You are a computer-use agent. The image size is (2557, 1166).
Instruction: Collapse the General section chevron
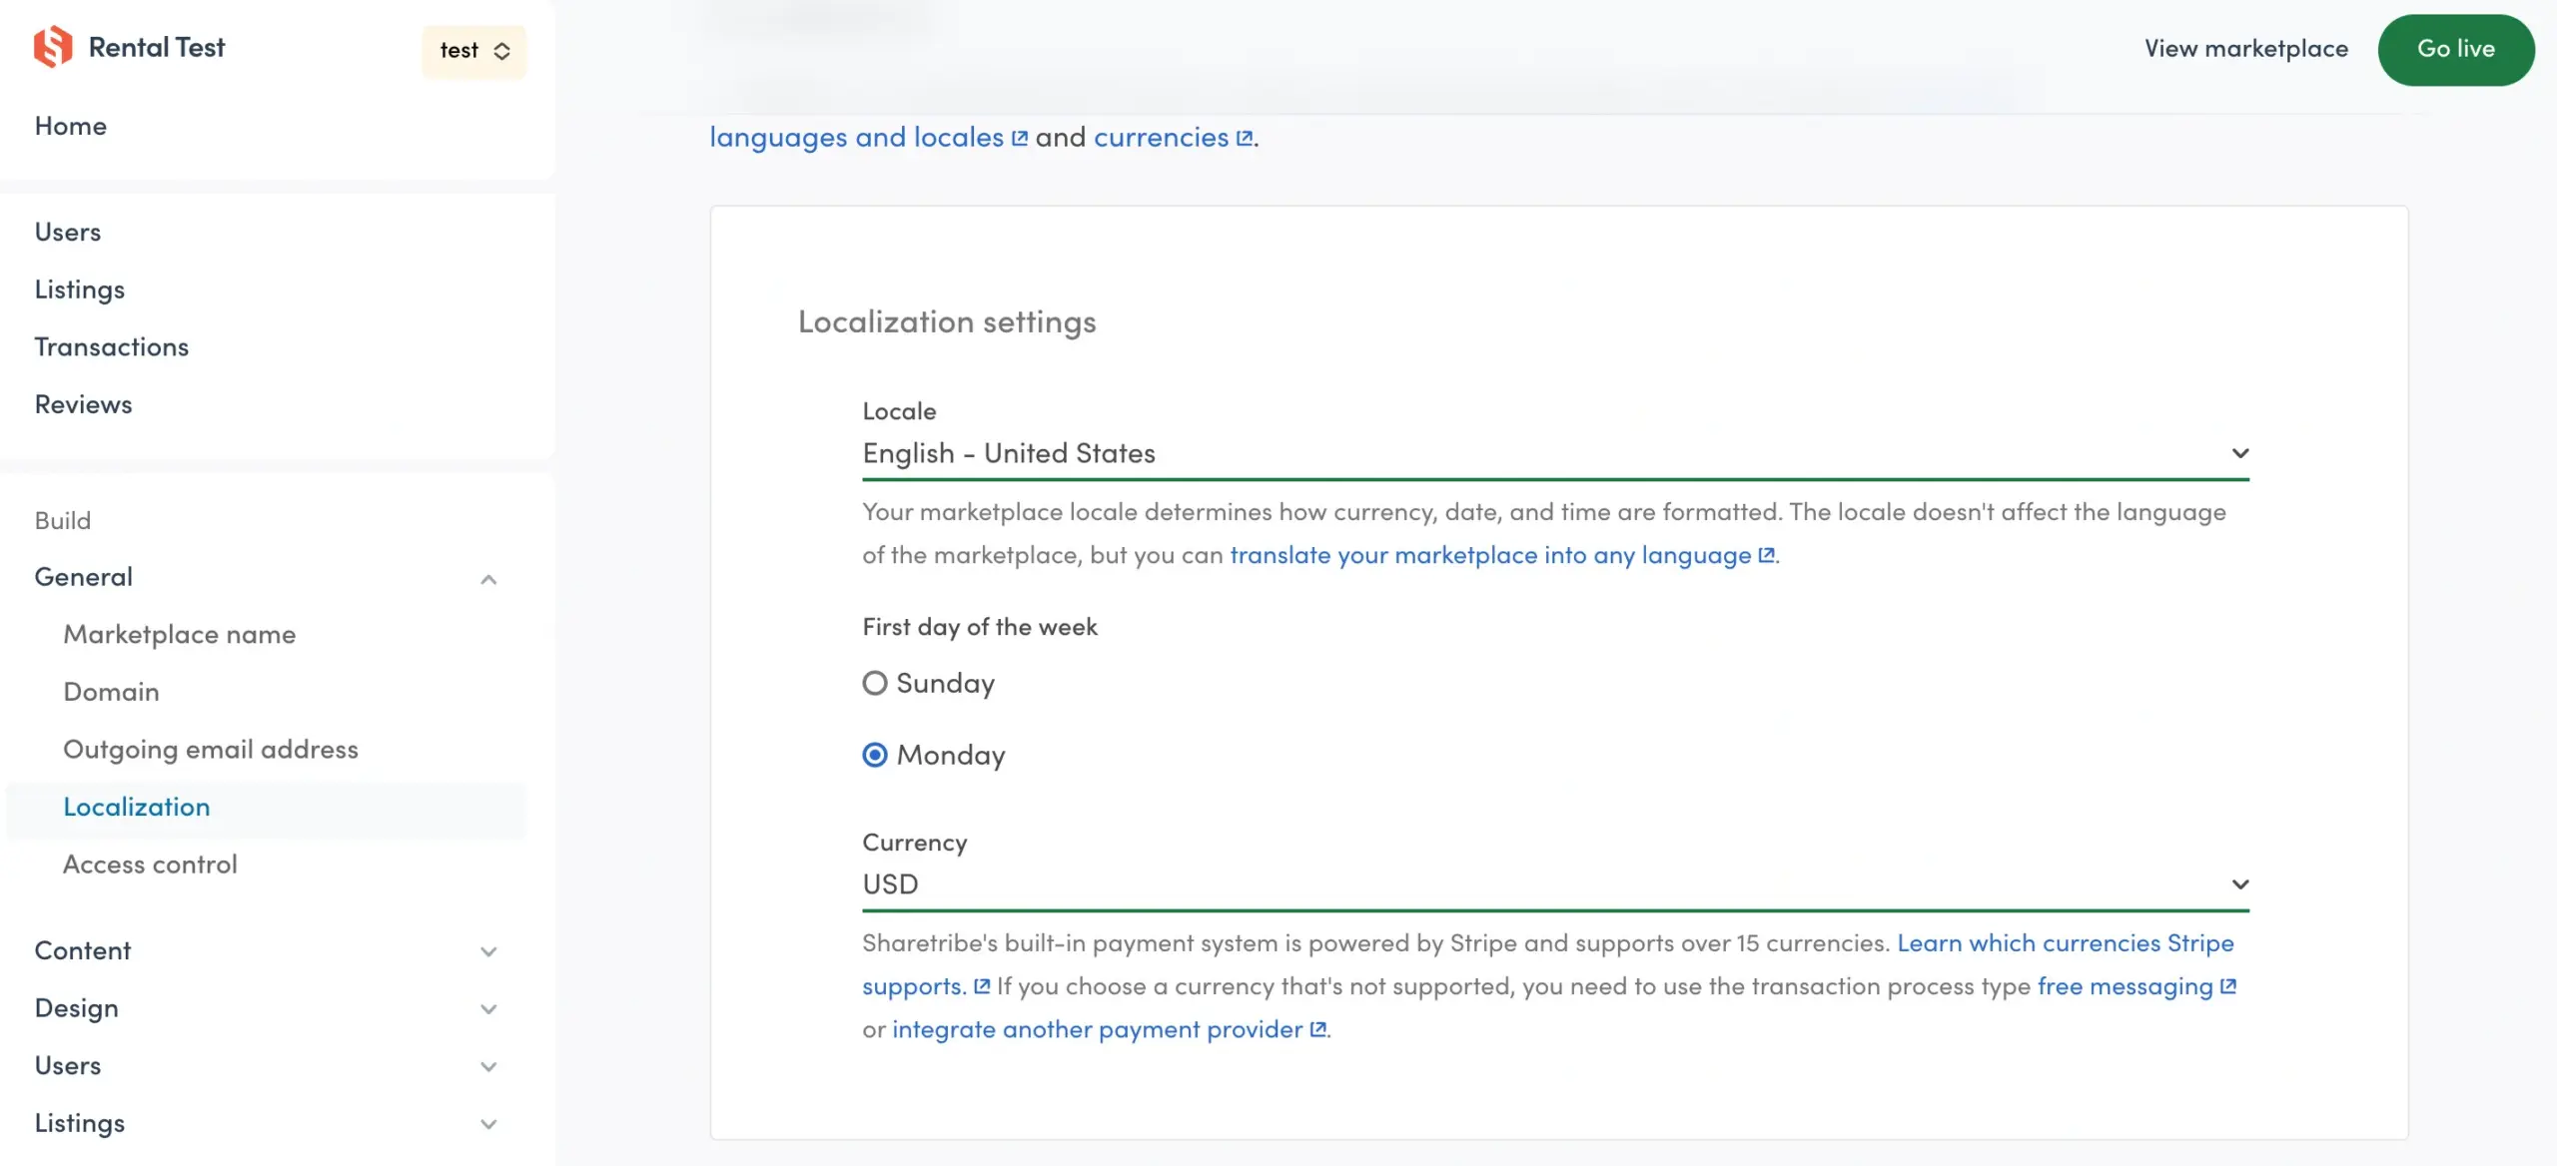pos(488,579)
